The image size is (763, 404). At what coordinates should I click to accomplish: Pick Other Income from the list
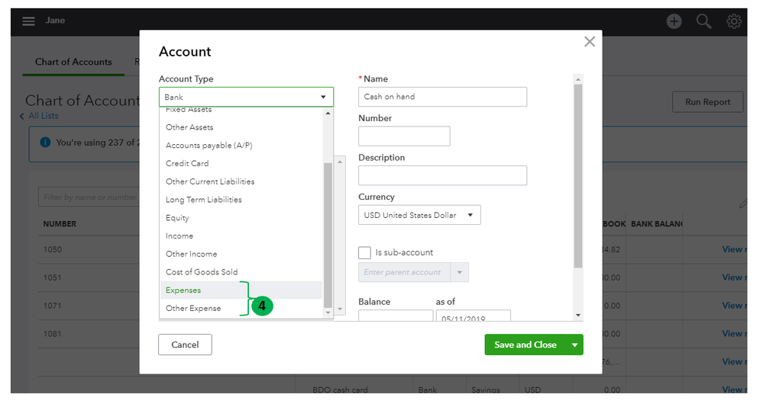pyautogui.click(x=241, y=254)
